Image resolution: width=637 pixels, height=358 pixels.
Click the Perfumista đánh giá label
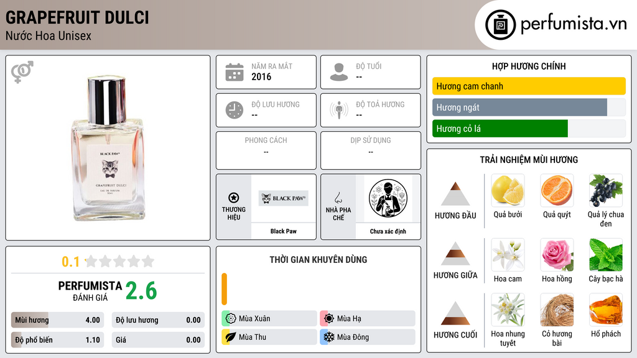90,291
